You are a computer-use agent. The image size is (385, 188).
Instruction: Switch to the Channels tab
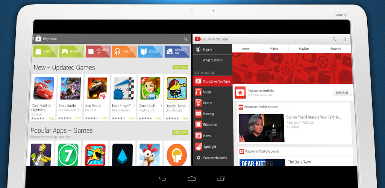pyautogui.click(x=335, y=49)
